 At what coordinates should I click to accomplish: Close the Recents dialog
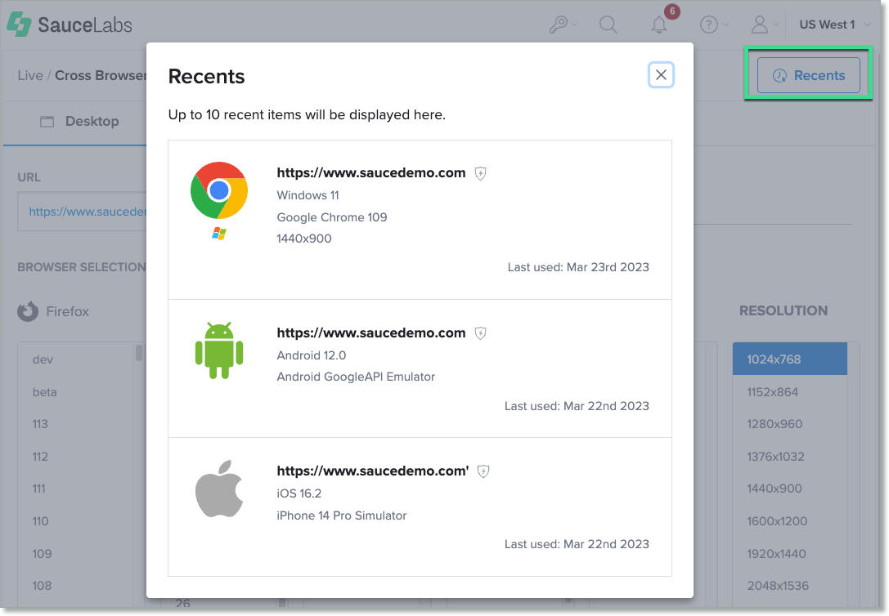click(x=661, y=75)
